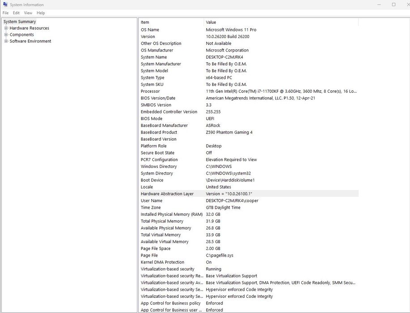The height and width of the screenshot is (313, 410).
Task: Select the Hardware Abstraction Layer row
Action: tap(248, 194)
